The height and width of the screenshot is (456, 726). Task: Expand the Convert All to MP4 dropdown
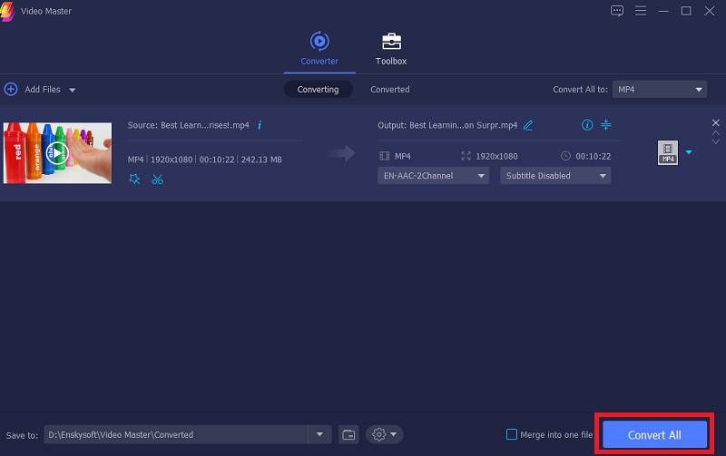click(x=659, y=89)
